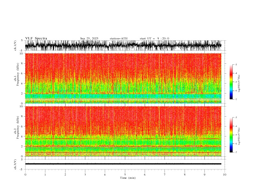The height and width of the screenshot is (196, 253).
Task: Click the "ch.1(V)" axis label
Action: click(15, 45)
